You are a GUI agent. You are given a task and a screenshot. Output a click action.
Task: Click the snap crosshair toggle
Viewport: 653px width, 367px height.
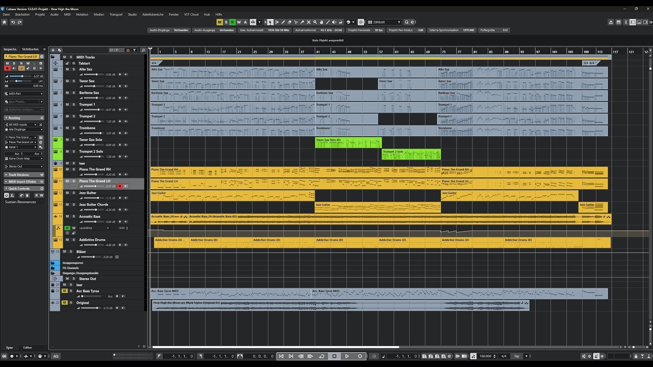pyautogui.click(x=361, y=22)
